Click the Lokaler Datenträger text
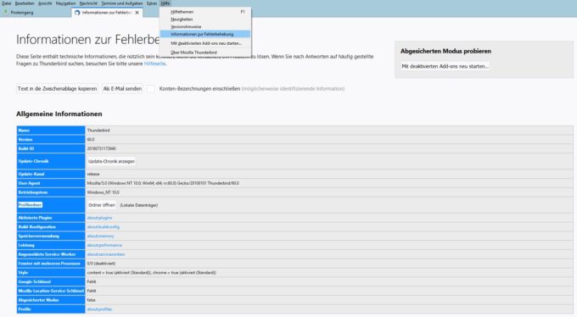 coord(138,205)
